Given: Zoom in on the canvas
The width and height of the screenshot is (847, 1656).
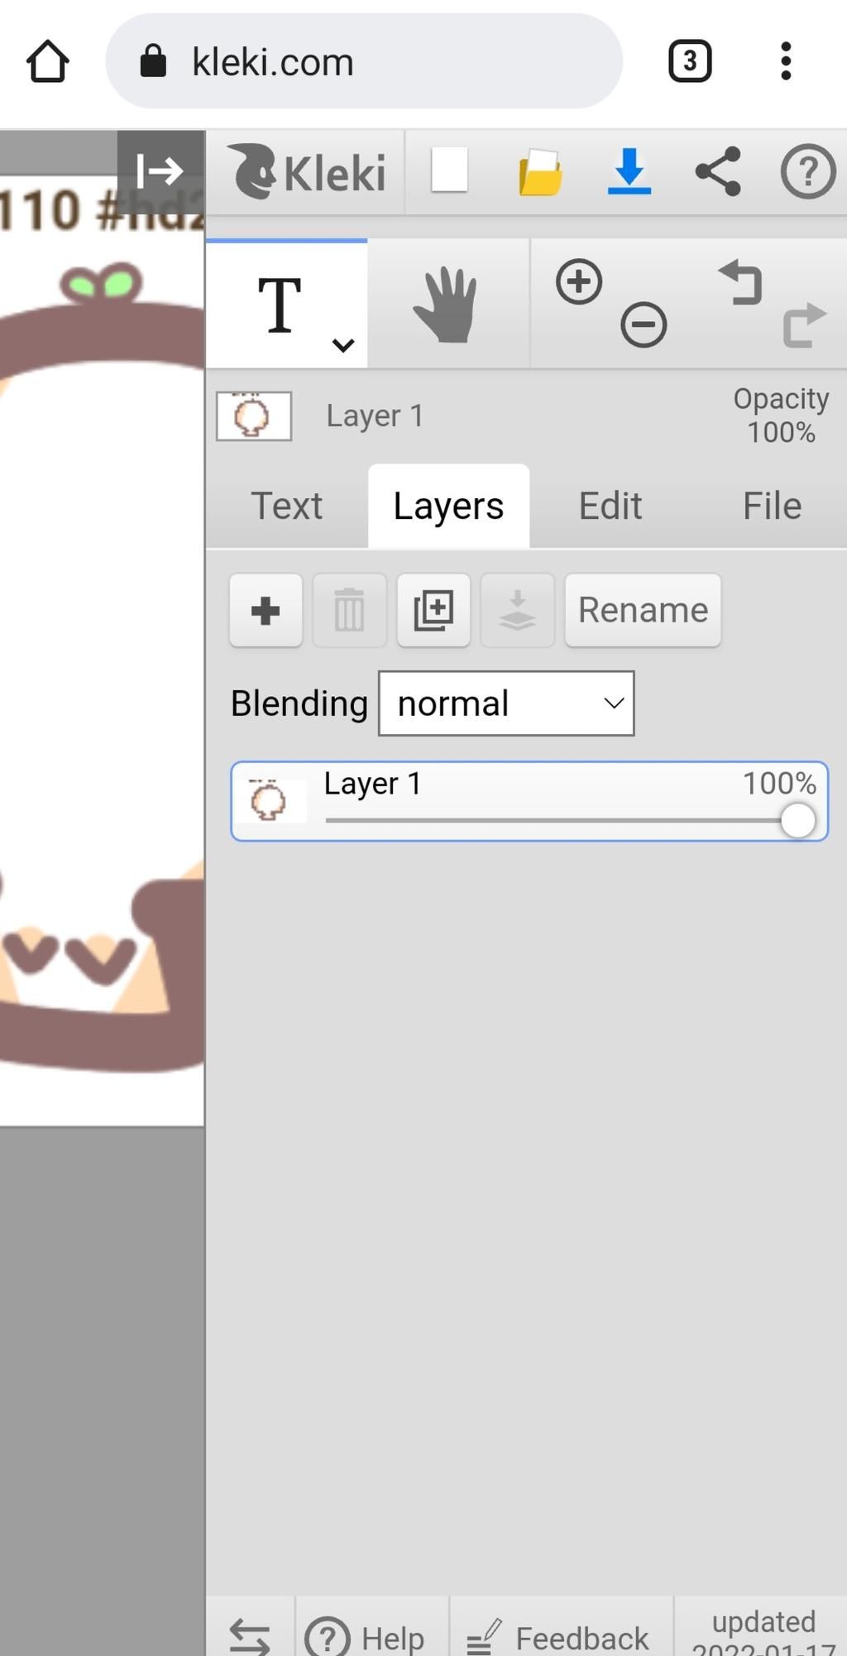Looking at the screenshot, I should pos(579,282).
